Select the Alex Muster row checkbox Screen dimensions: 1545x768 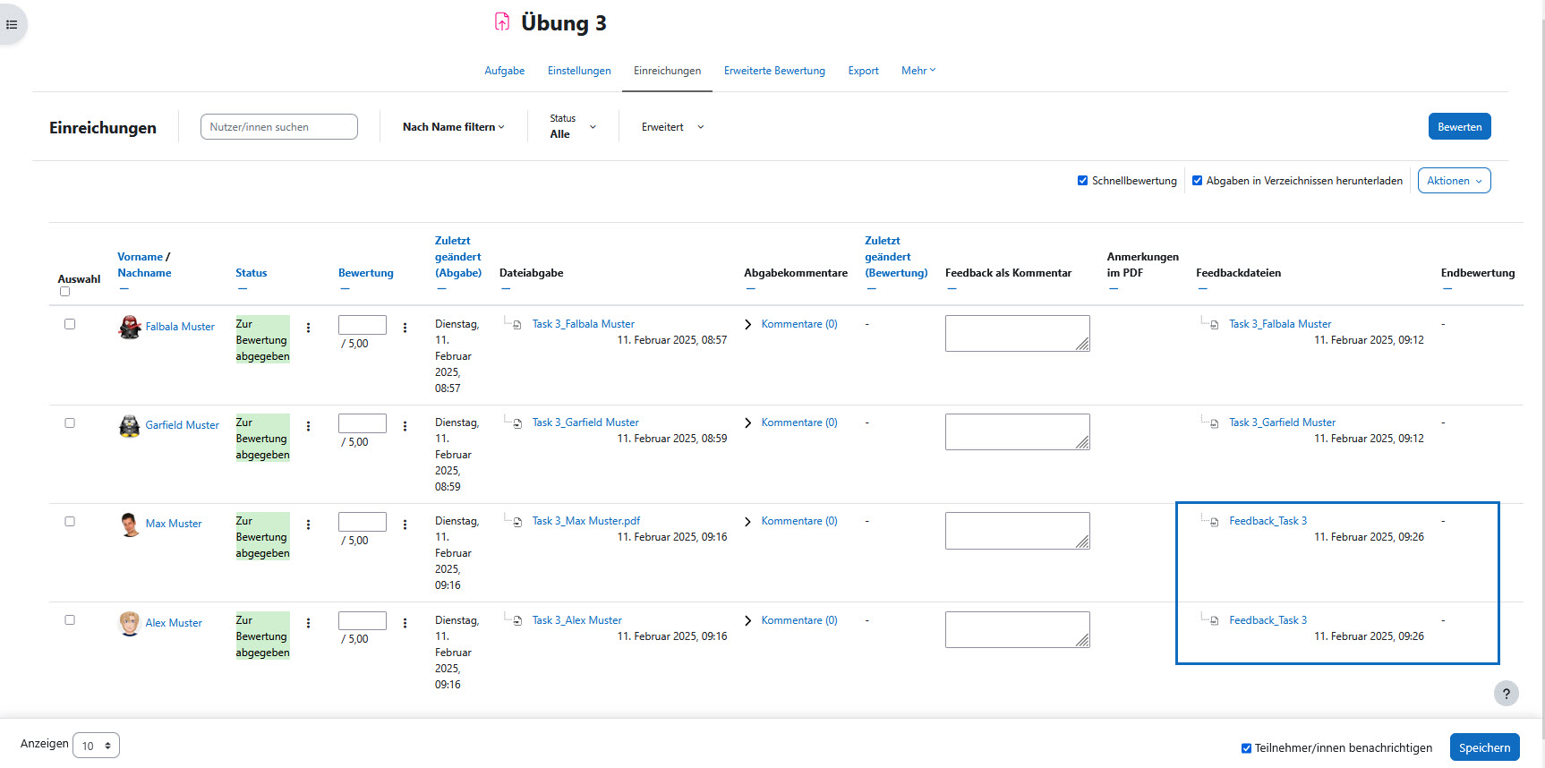70,619
